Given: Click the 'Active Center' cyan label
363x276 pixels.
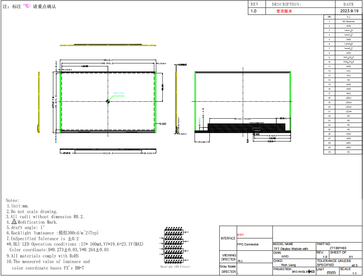Looking at the screenshot, I should [x=119, y=93].
